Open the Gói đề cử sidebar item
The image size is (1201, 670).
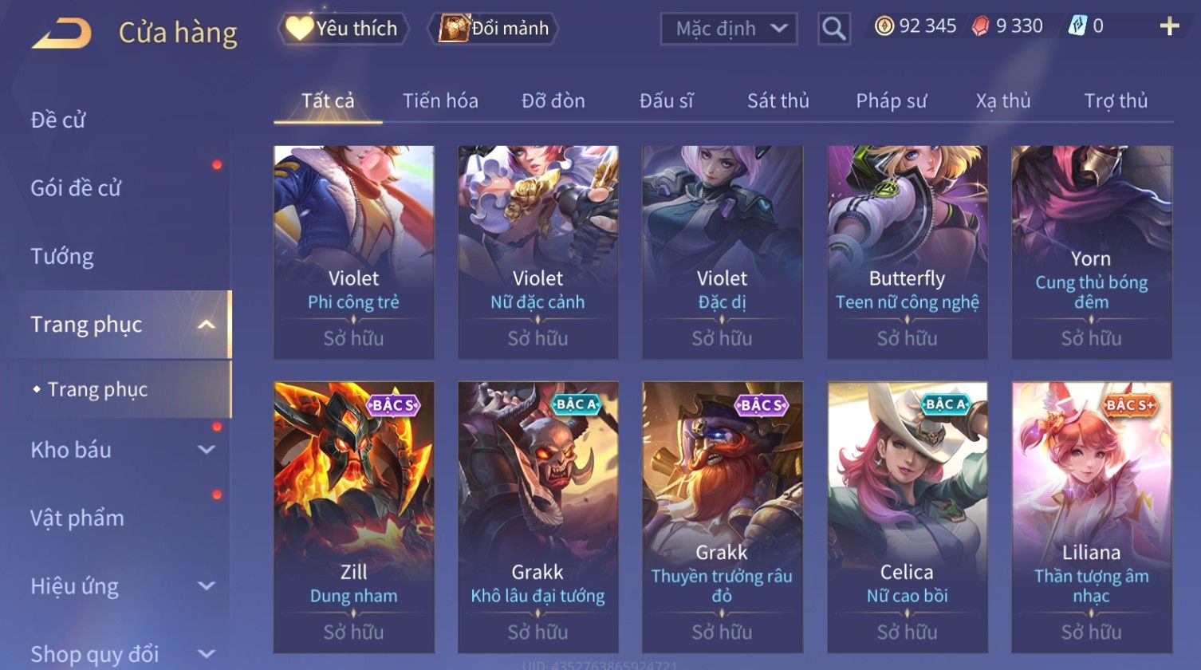76,188
